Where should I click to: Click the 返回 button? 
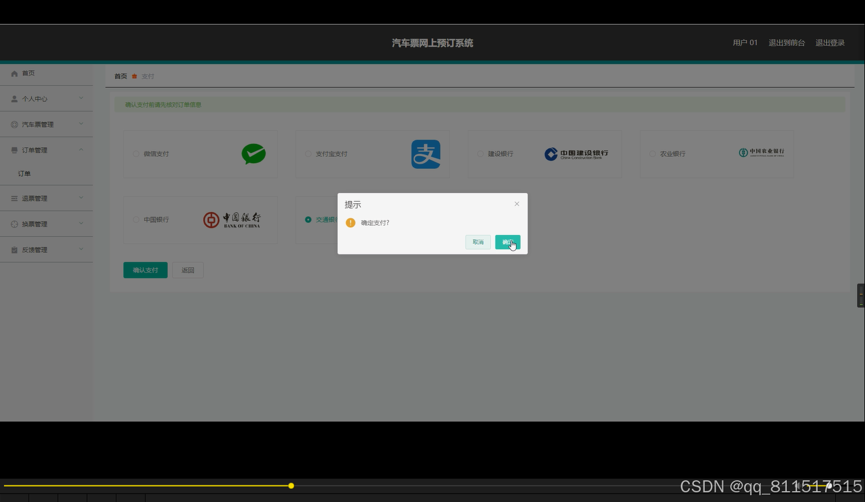(x=188, y=270)
